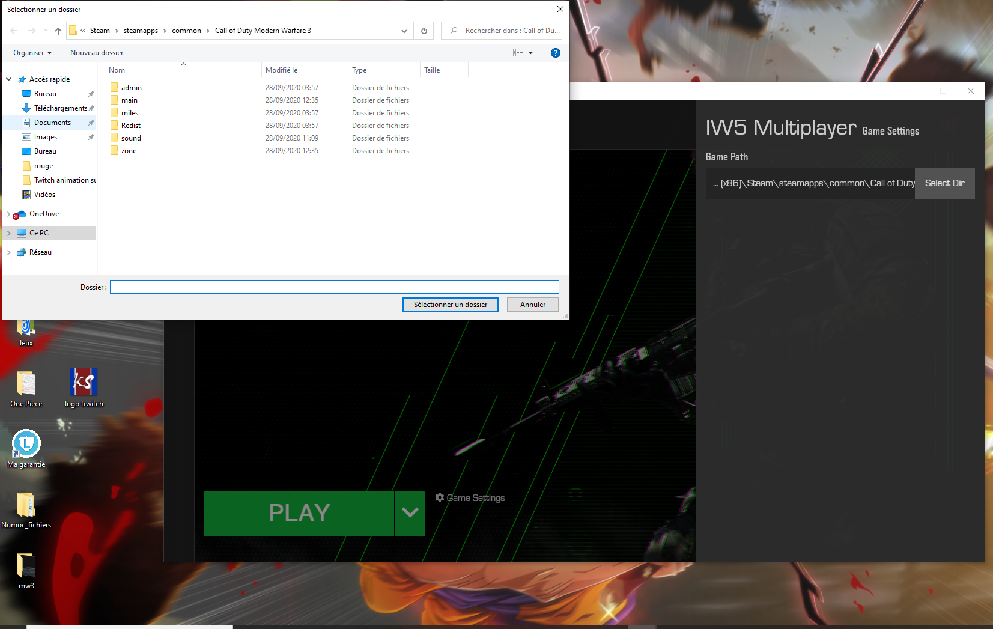Collapse the Accès rapide tree node
The image size is (993, 629).
click(x=9, y=79)
